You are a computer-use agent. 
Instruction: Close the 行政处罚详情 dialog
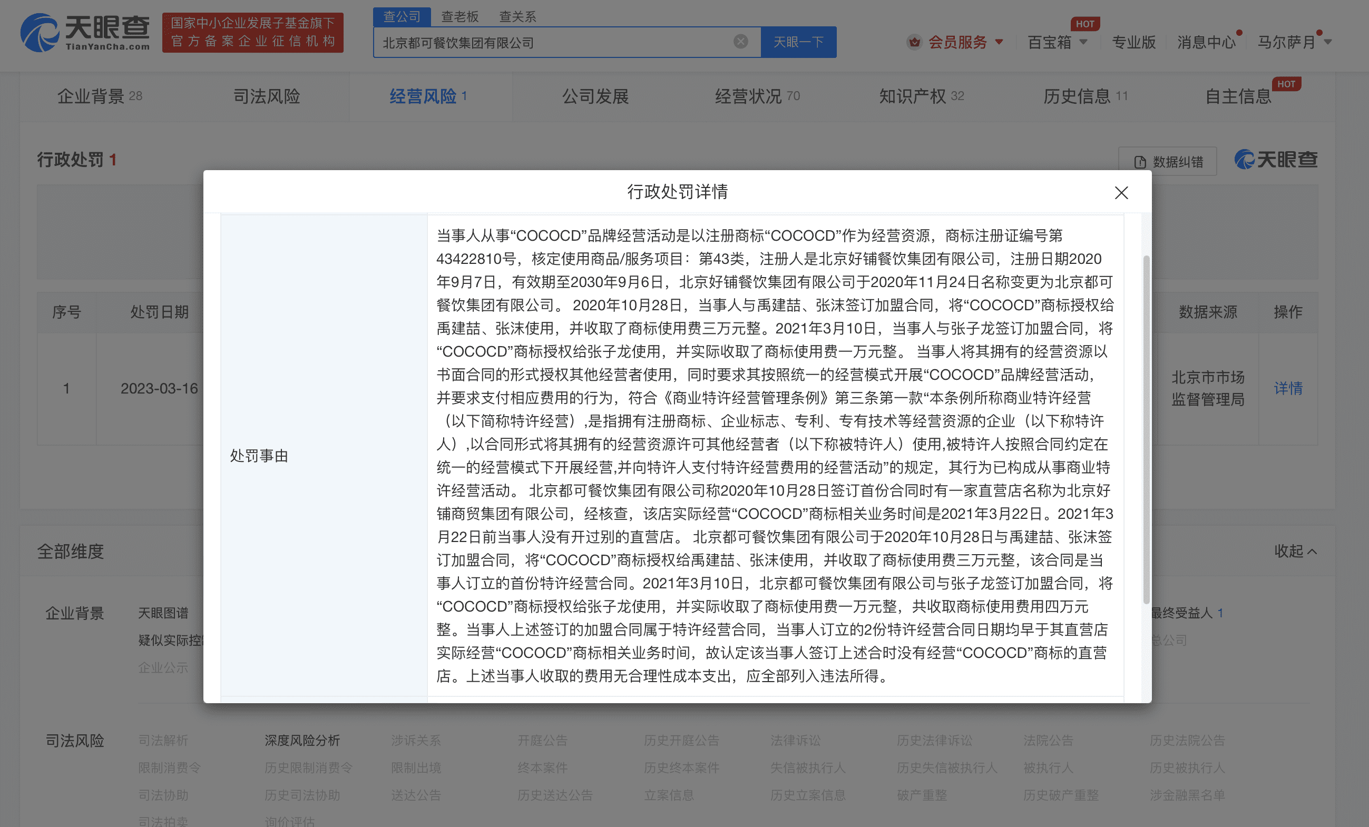click(x=1121, y=193)
